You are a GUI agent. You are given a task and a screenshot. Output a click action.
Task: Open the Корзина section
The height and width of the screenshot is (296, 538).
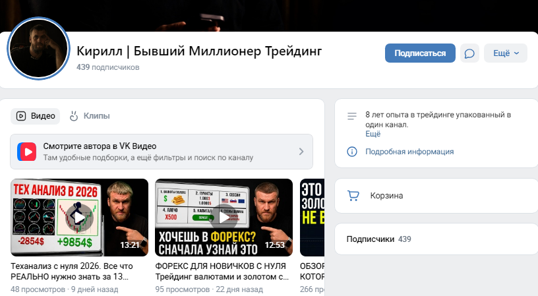436,196
